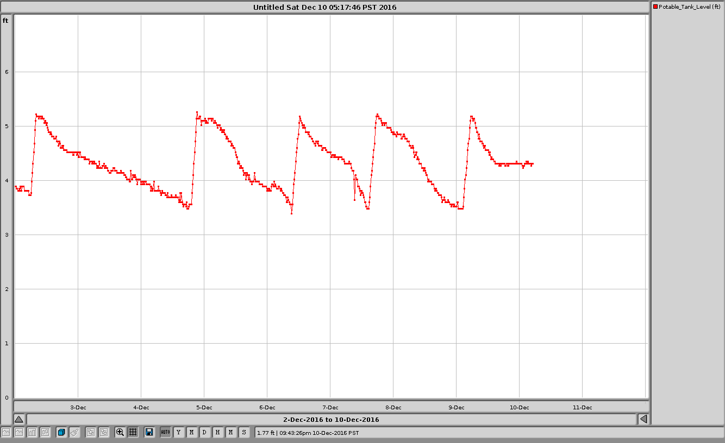Image resolution: width=725 pixels, height=443 pixels.
Task: Toggle the AUTO scale button
Action: coord(165,432)
